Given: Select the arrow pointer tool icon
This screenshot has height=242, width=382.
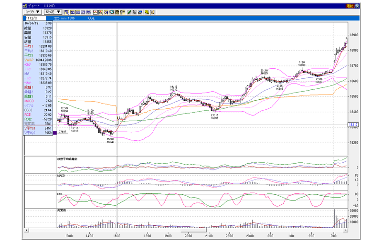Looking at the screenshot, I should (x=134, y=12).
